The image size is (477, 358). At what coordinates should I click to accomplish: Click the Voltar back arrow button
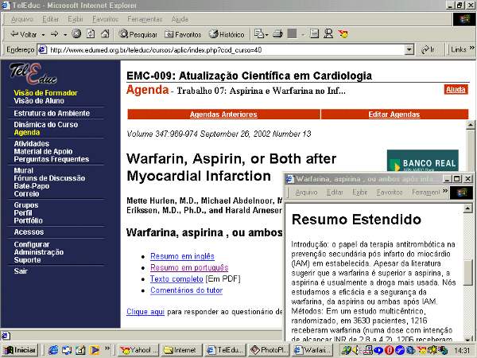pyautogui.click(x=22, y=34)
